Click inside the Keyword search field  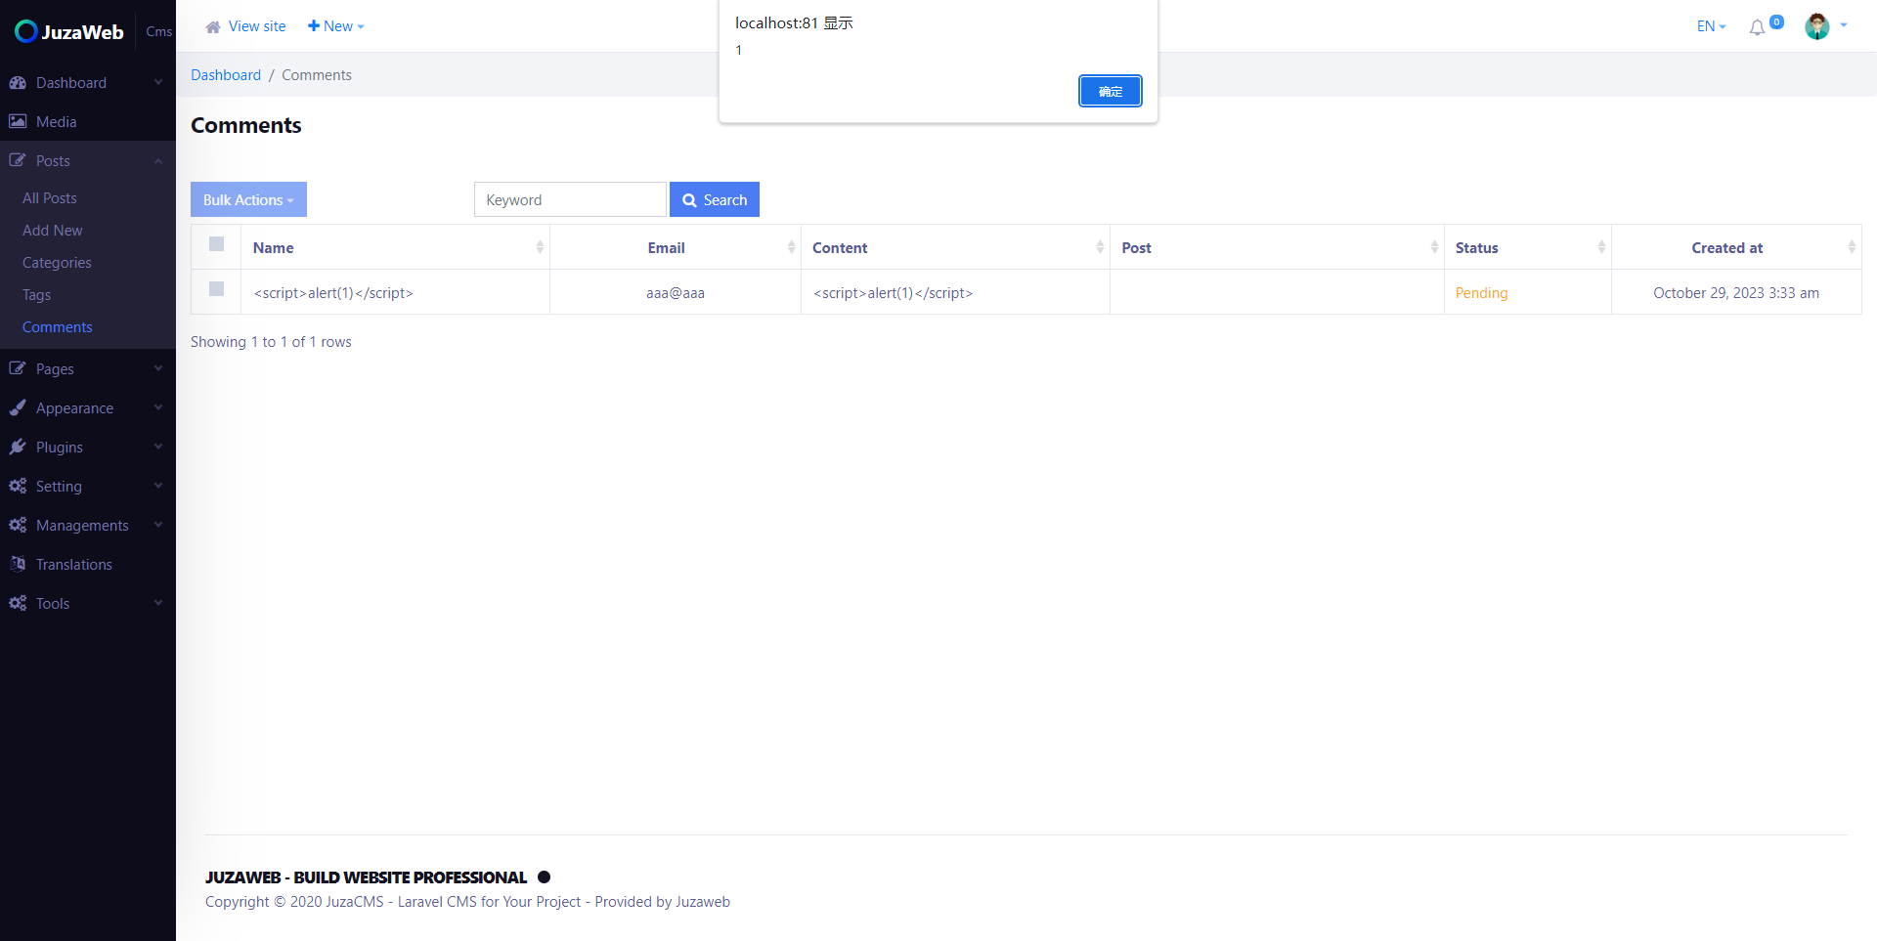(x=570, y=199)
